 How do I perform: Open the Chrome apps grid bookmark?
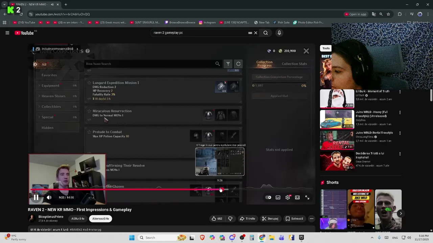(4, 23)
